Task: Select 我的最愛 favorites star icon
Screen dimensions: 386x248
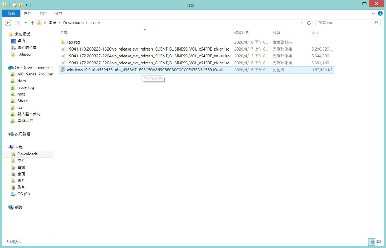Action: (x=11, y=34)
